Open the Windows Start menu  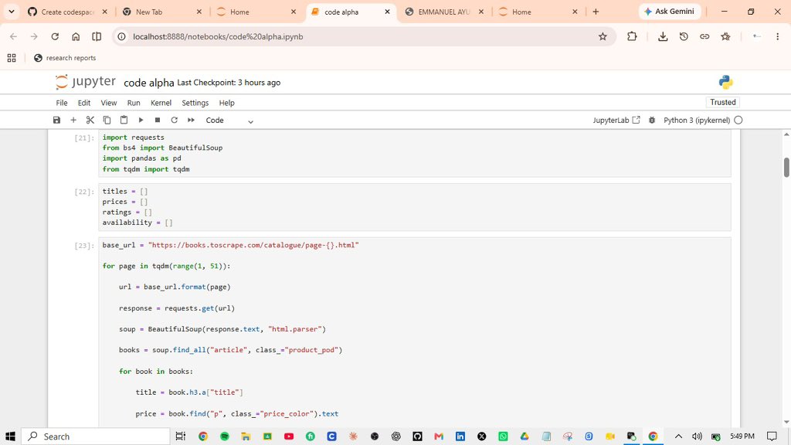click(10, 437)
